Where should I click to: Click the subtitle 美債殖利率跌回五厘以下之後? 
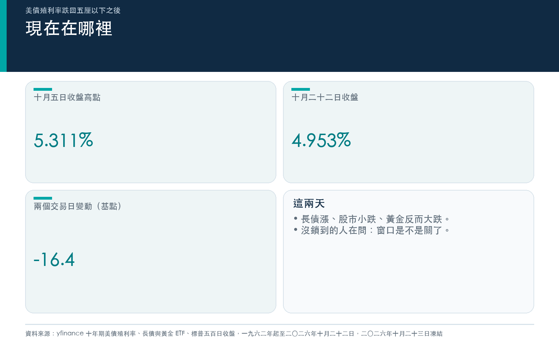coord(73,10)
